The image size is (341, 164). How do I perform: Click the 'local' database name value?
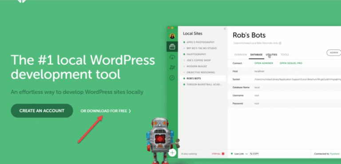pyautogui.click(x=257, y=87)
